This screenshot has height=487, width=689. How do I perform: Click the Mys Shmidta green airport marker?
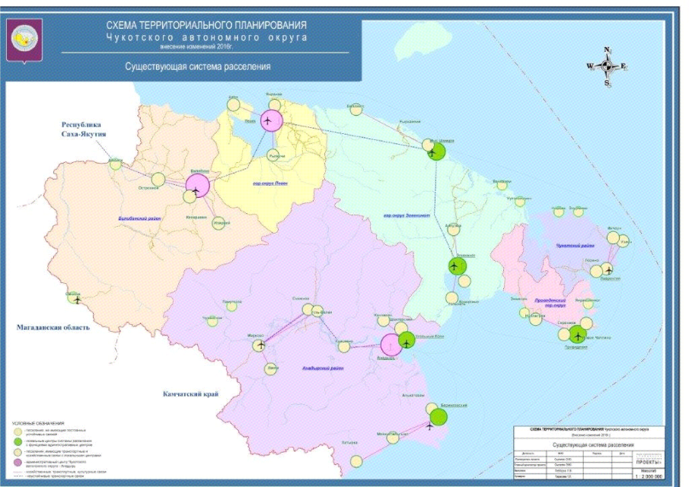[436, 151]
